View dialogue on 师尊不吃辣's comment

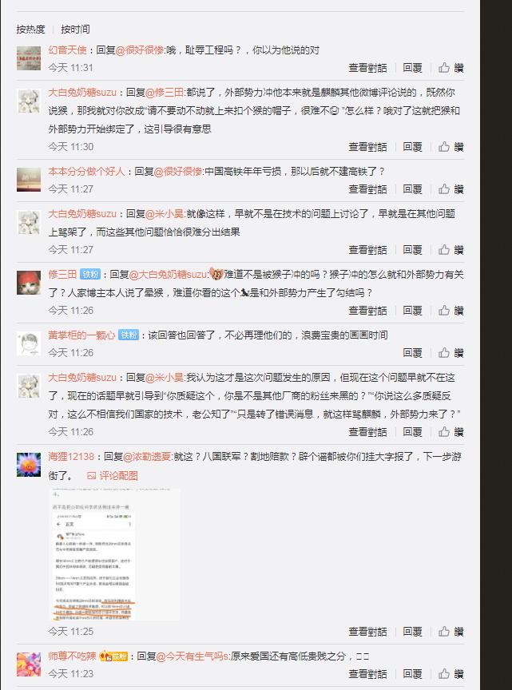tap(367, 674)
